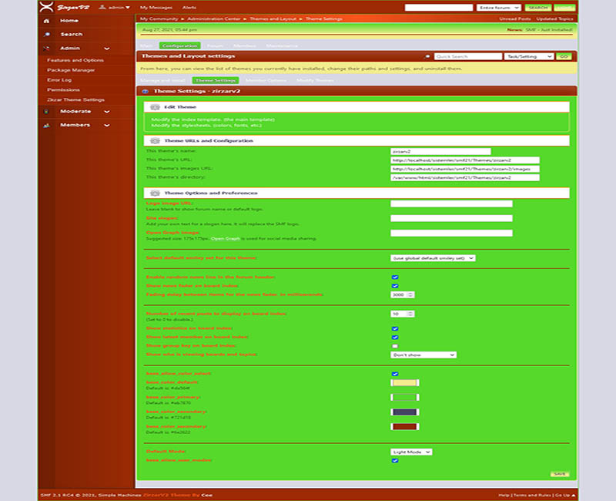Click the Quick Search magnifier icon
The height and width of the screenshot is (501, 616).
pyautogui.click(x=427, y=56)
